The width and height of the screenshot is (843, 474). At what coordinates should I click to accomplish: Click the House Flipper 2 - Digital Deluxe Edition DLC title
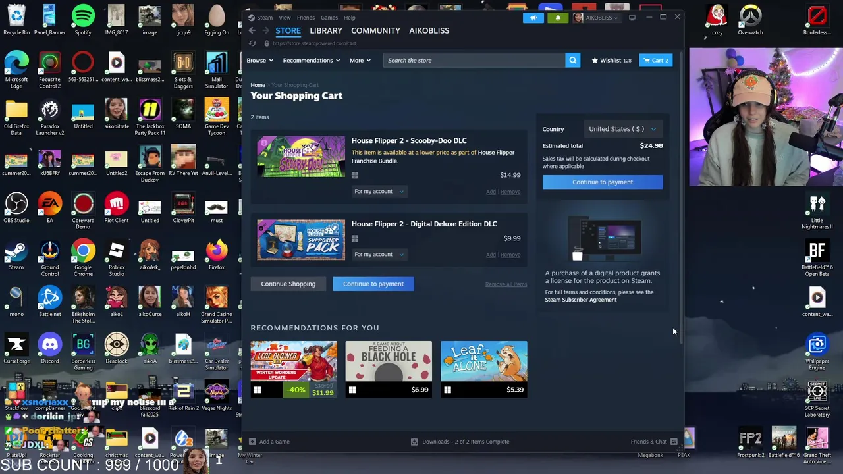424,224
